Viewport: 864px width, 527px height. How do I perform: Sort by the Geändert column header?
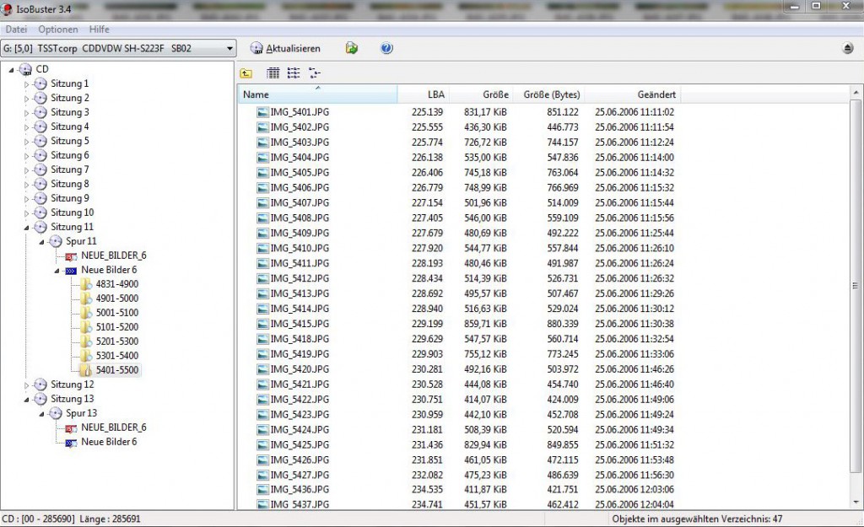[633, 94]
